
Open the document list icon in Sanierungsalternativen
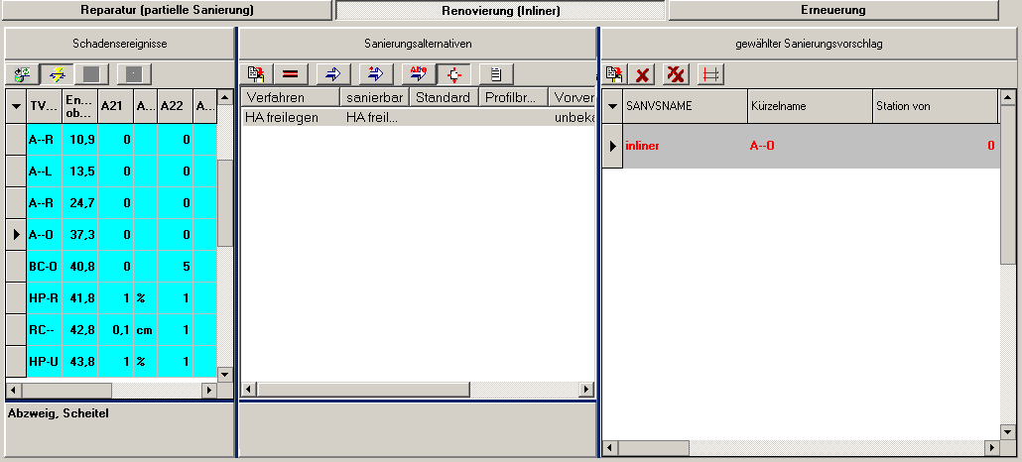pos(496,74)
